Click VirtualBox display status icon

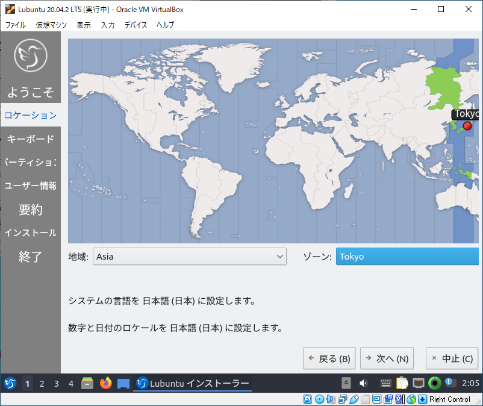(376, 399)
